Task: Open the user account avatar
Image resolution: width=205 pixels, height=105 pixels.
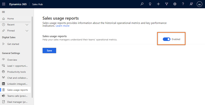Action: (199, 4)
